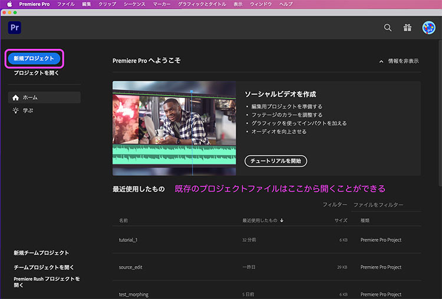
Task: Click the 29 KB size cell
Action: pyautogui.click(x=342, y=267)
